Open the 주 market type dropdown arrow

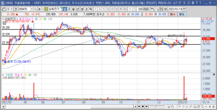(12, 9)
